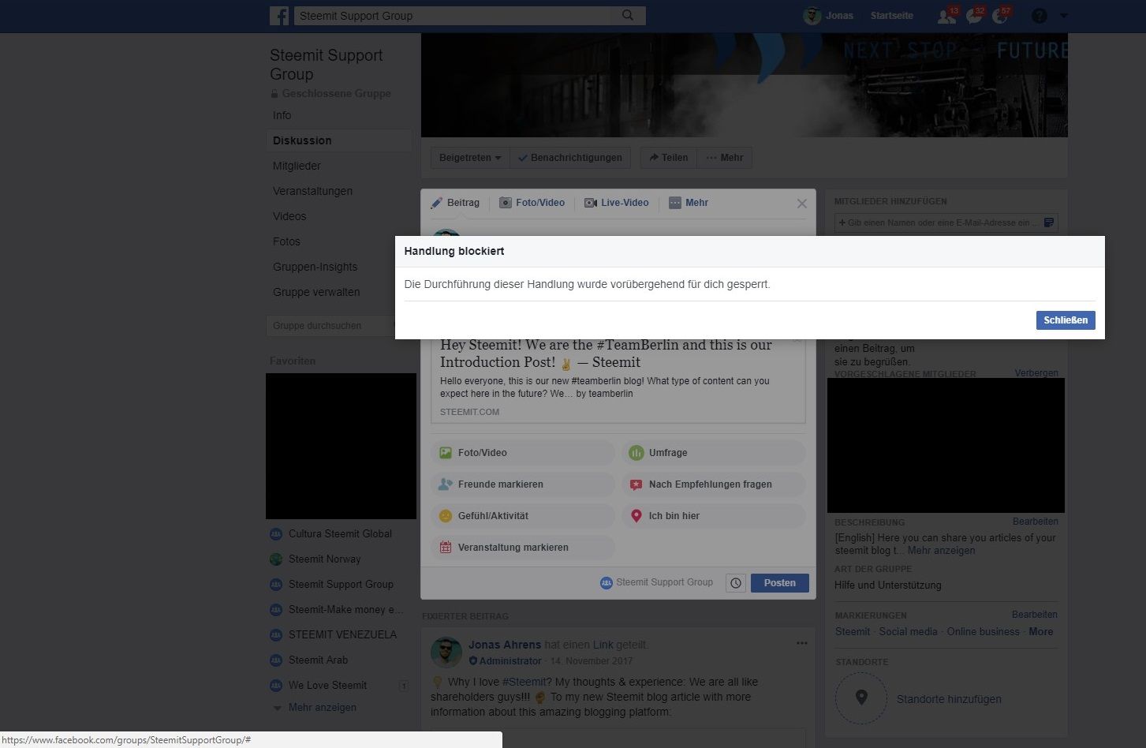Click Cultura Steemit Global group icon

276,534
